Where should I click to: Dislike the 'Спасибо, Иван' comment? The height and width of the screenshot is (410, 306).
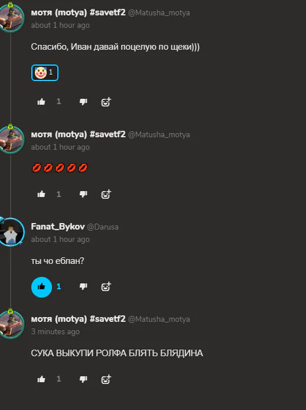pos(83,102)
